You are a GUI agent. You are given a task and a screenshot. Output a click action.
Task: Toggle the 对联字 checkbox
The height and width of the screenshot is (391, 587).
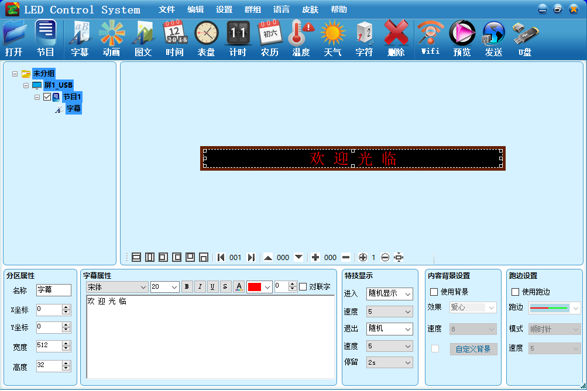303,286
